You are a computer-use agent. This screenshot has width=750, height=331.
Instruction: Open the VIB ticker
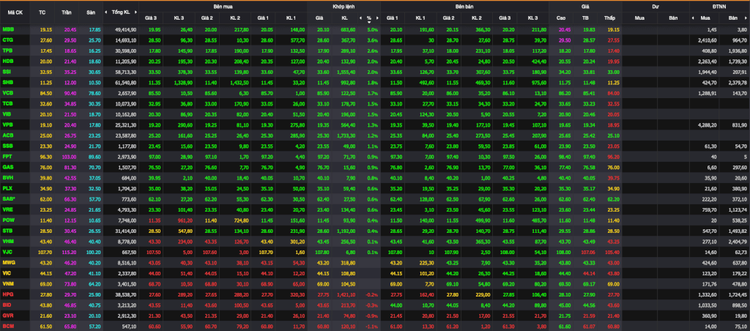point(7,114)
